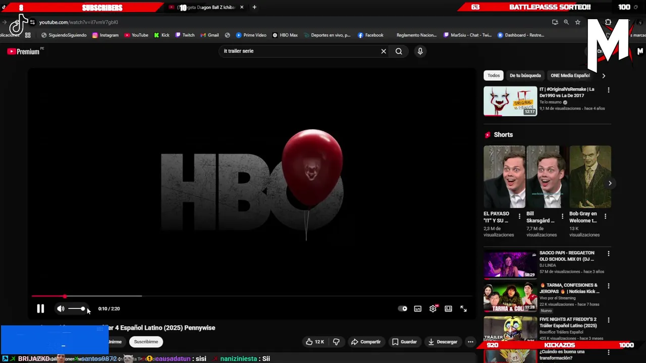
Task: Open the Instagram bookmark
Action: [x=105, y=35]
